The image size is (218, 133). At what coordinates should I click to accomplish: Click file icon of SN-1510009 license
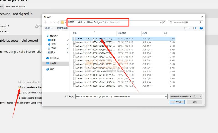[x=74, y=68]
